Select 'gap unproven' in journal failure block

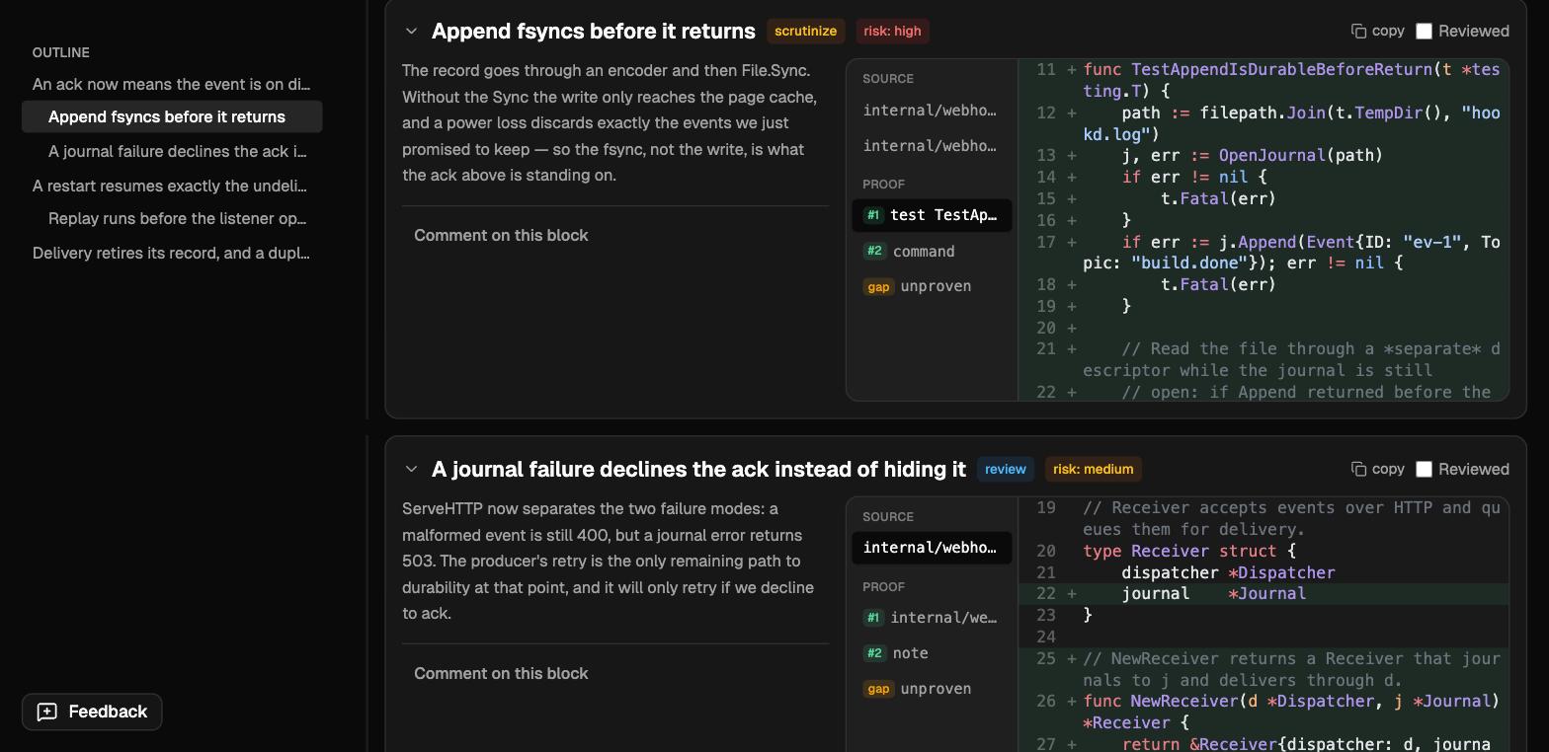[x=931, y=689]
